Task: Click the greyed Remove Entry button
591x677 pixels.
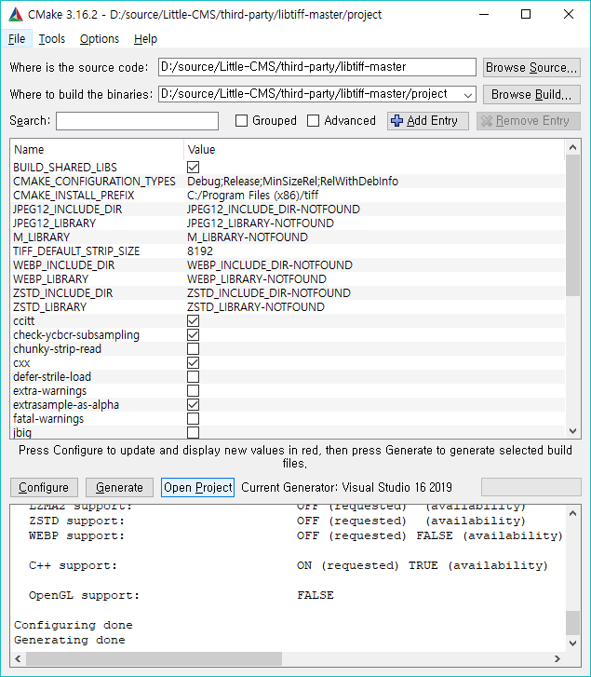Action: click(529, 121)
